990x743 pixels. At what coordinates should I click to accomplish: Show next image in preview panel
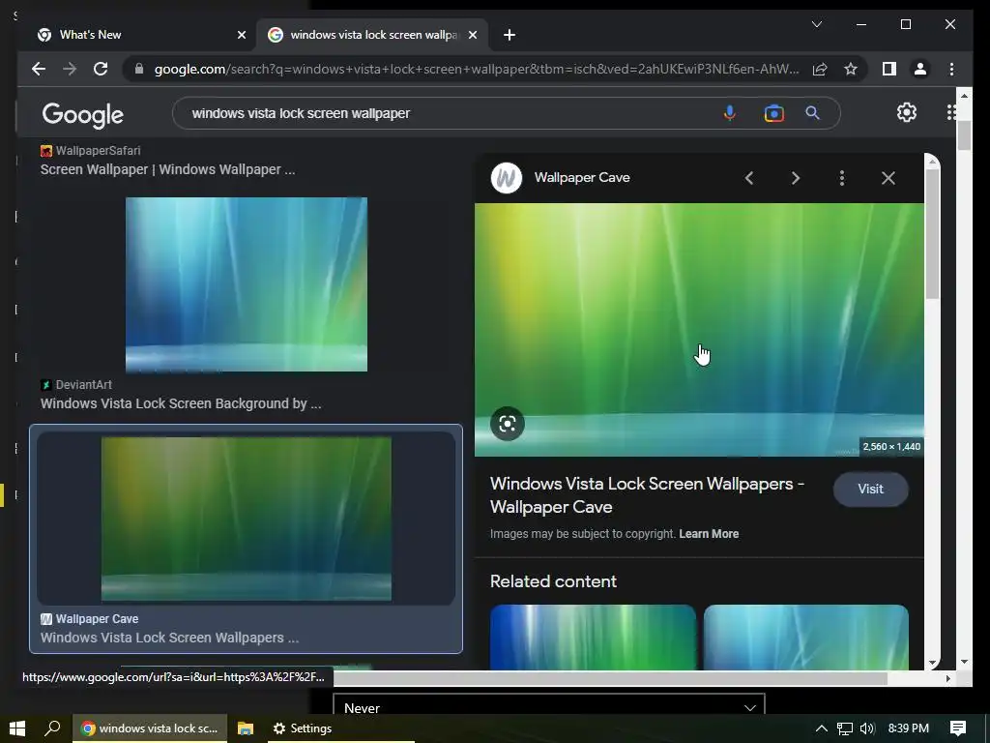pos(796,178)
